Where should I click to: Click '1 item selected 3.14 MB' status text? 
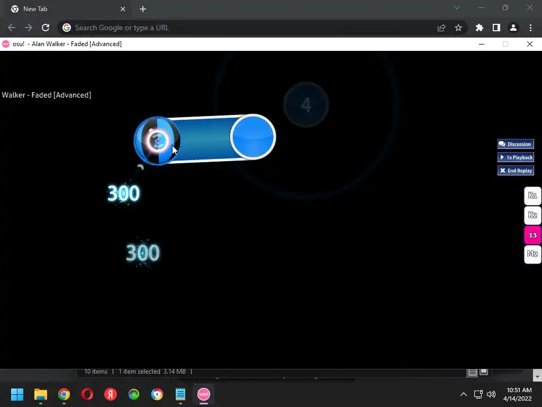[x=152, y=371]
